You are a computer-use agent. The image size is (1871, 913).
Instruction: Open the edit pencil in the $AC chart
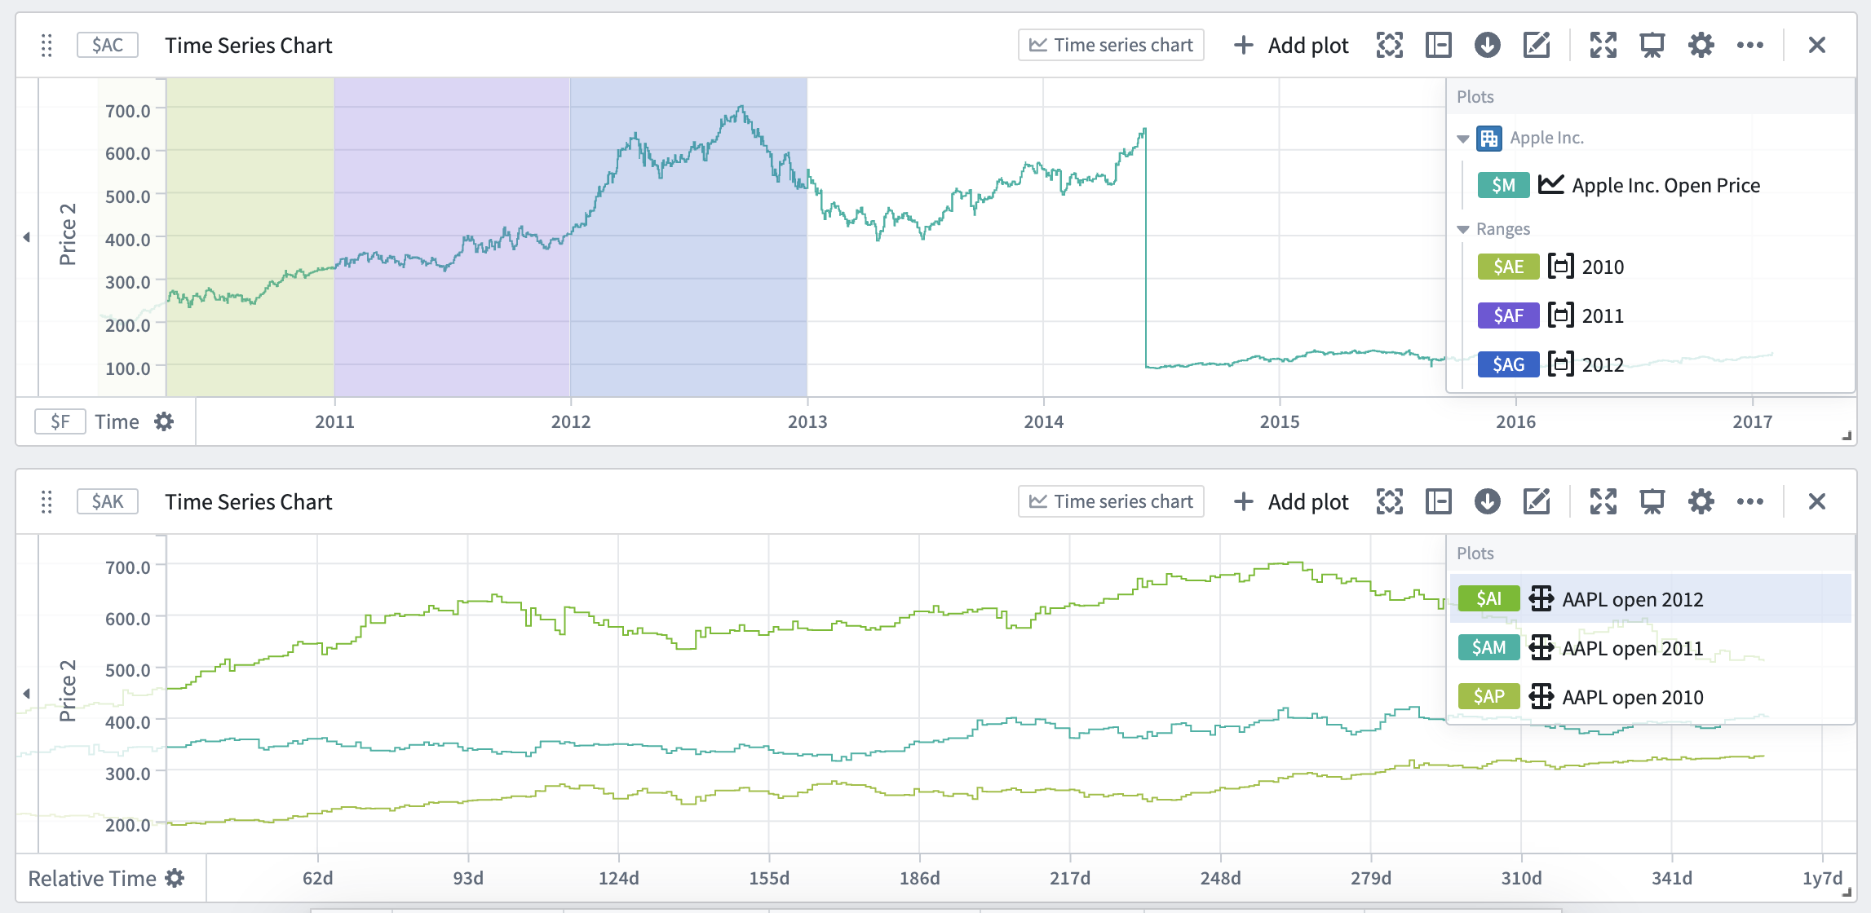(x=1537, y=46)
